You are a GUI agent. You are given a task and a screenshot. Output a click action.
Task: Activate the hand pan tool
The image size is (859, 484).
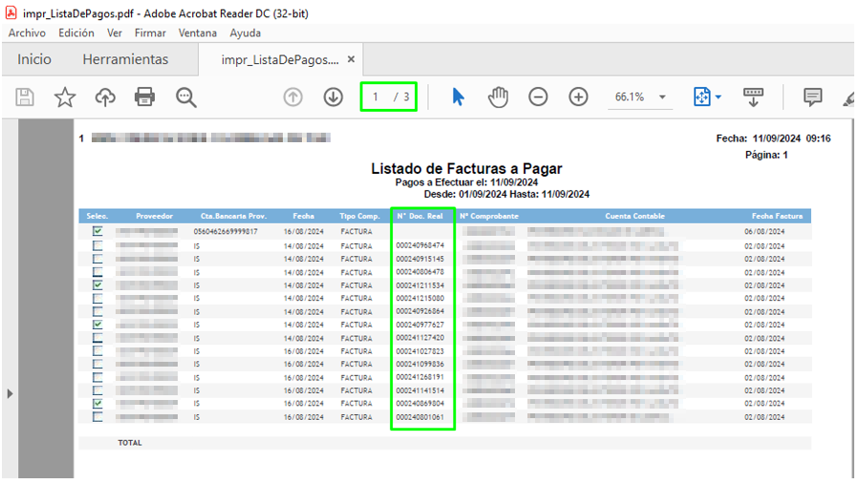click(x=498, y=97)
